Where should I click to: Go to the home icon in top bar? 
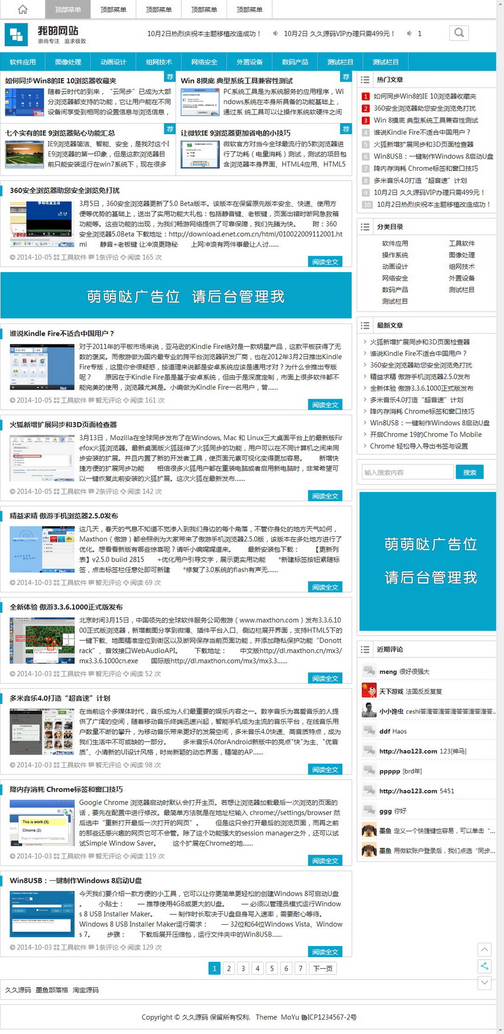pos(22,9)
